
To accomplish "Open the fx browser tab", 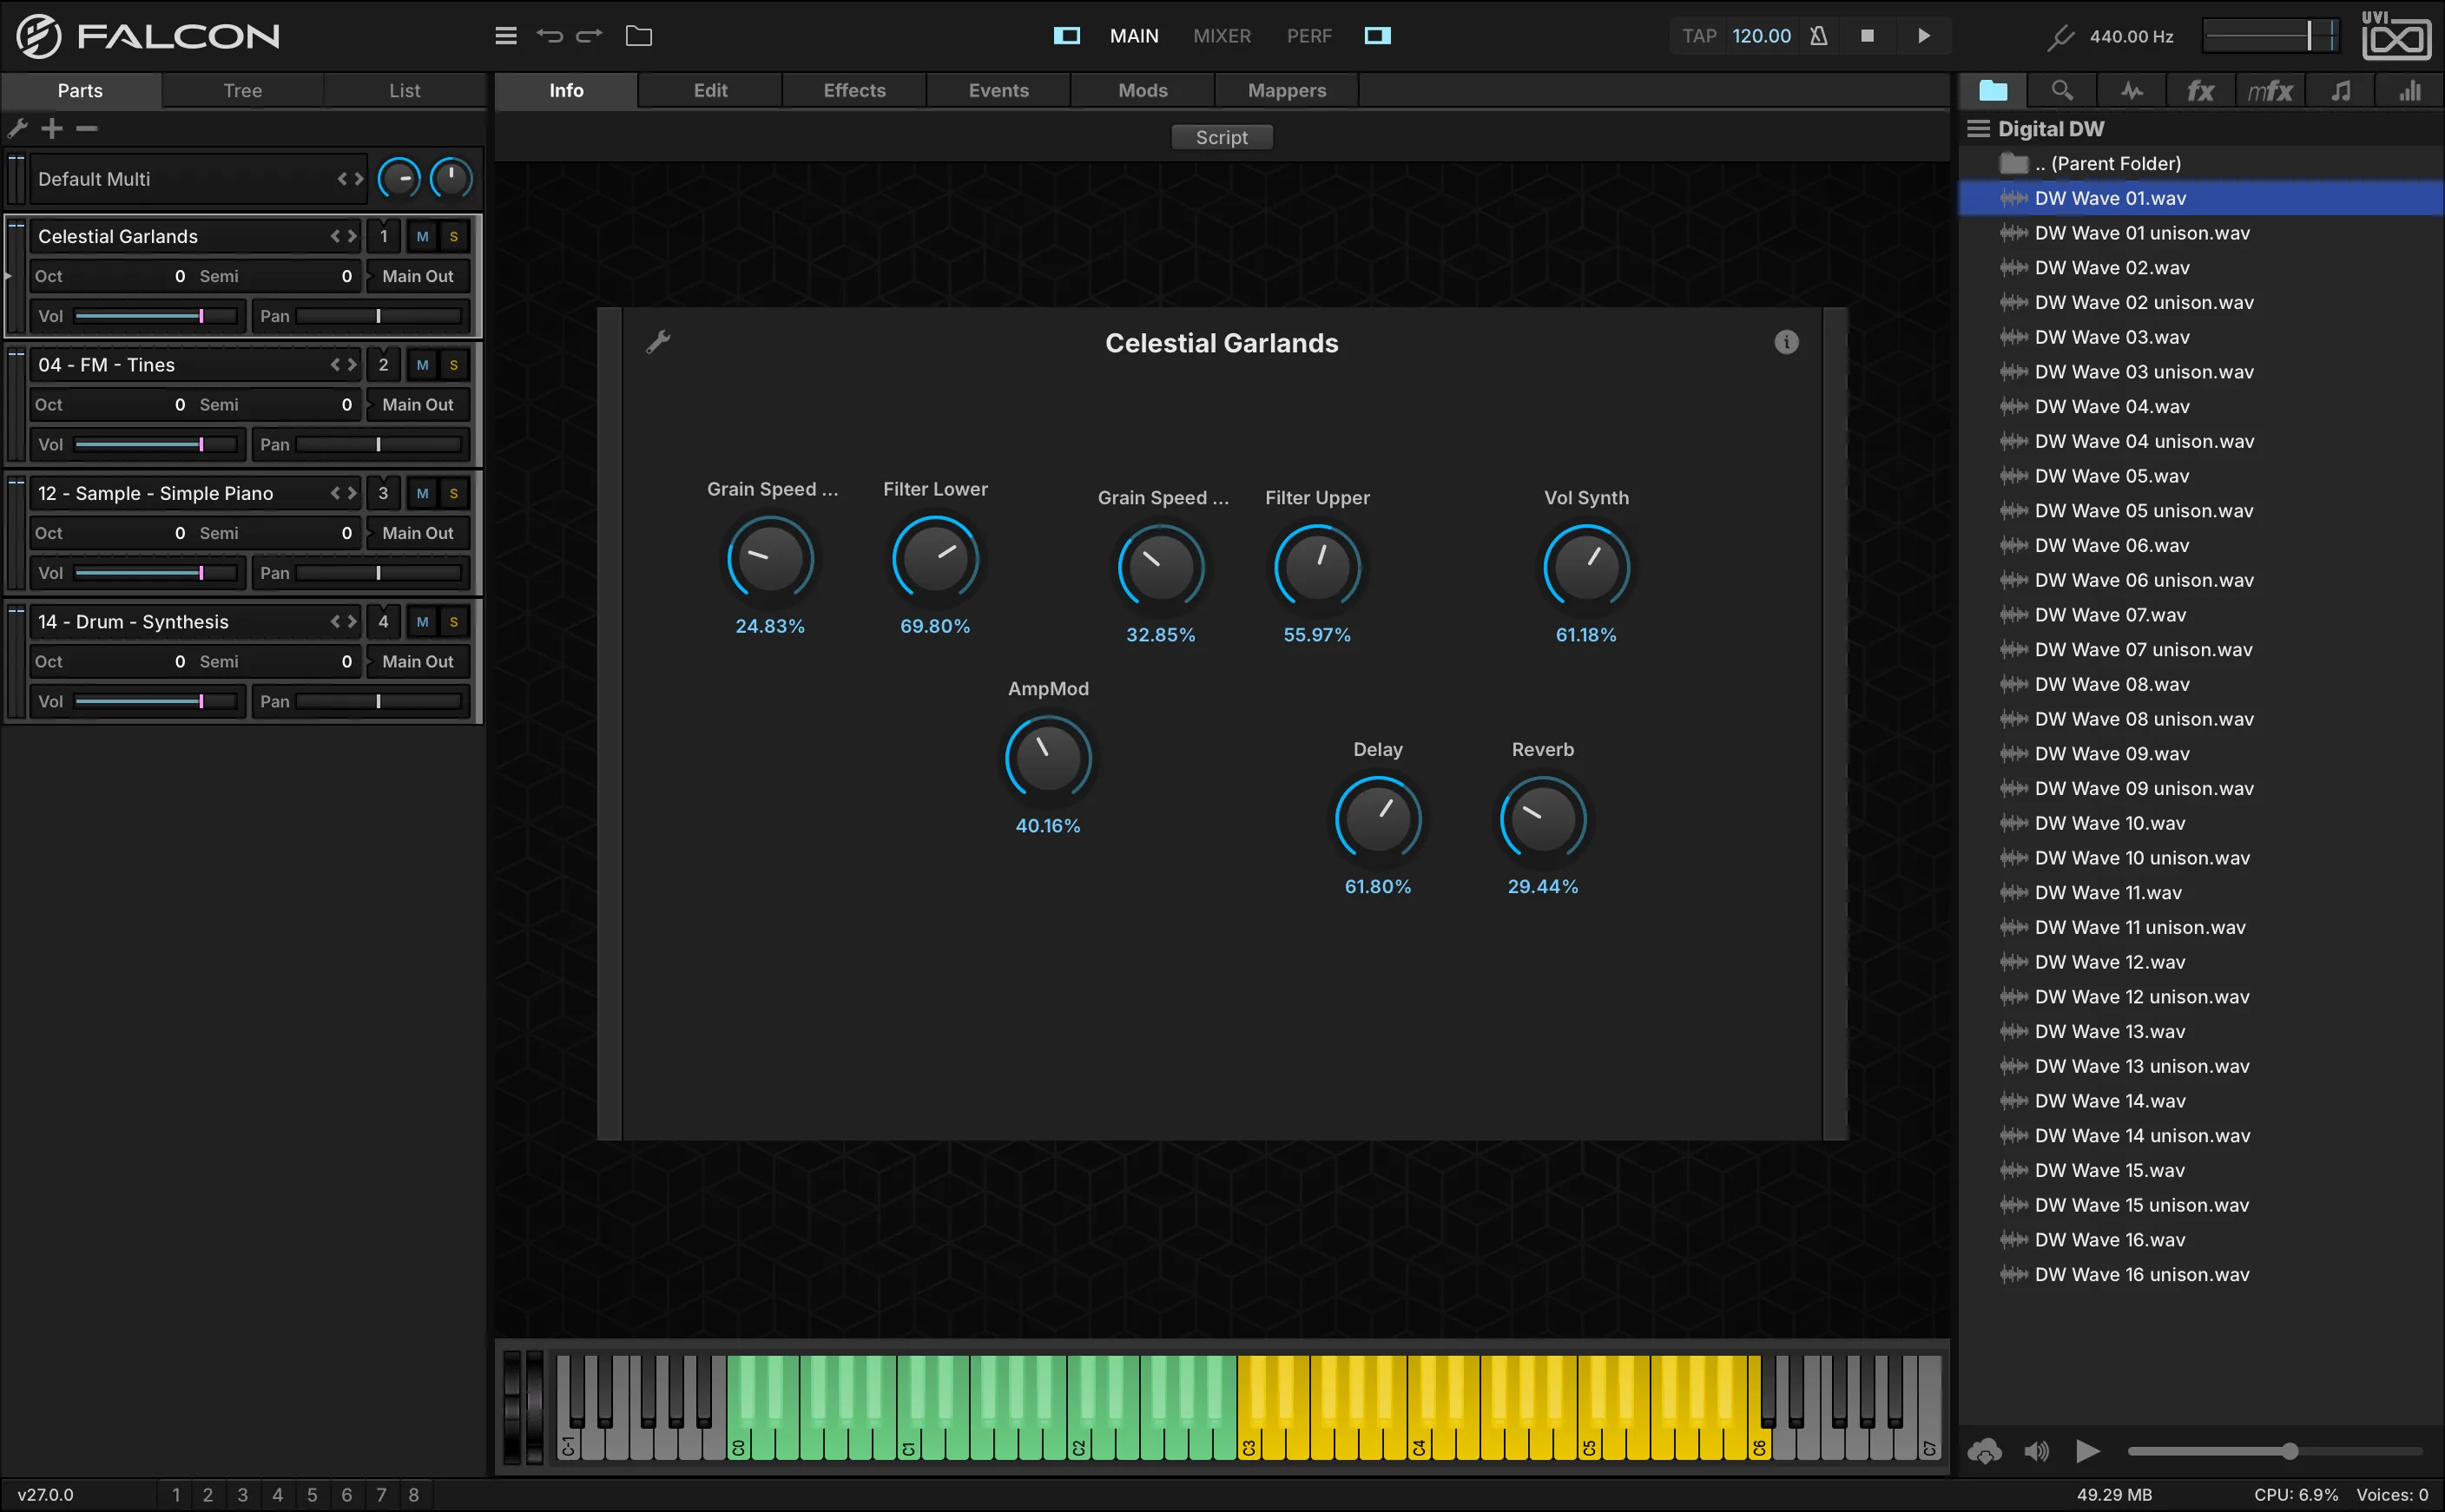I will pyautogui.click(x=2200, y=91).
